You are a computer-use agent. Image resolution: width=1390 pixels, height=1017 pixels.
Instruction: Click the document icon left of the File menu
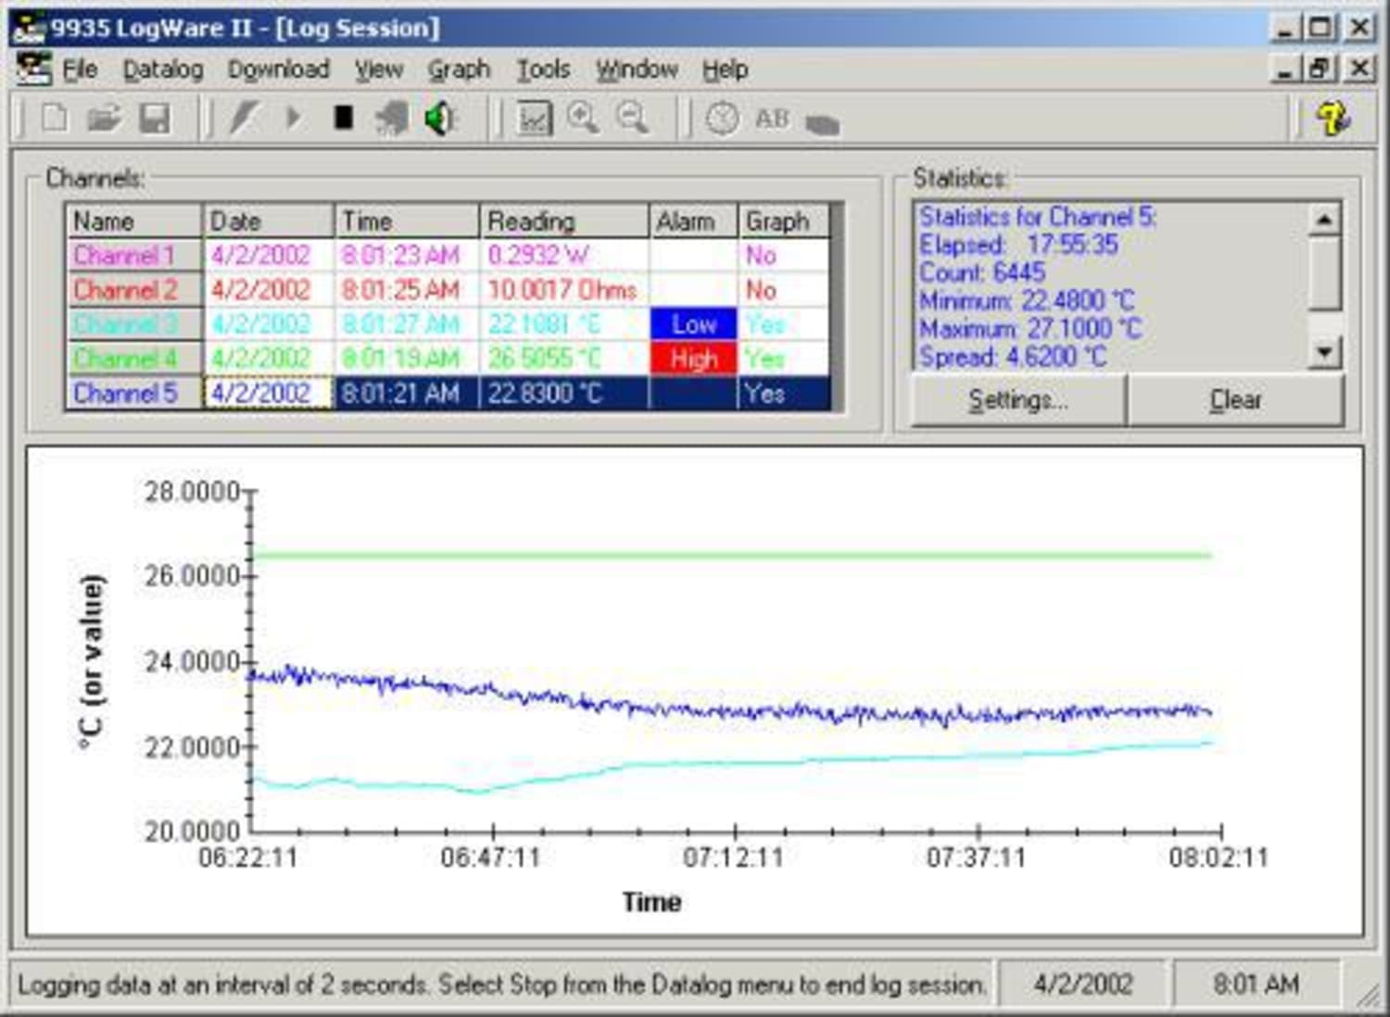(33, 69)
